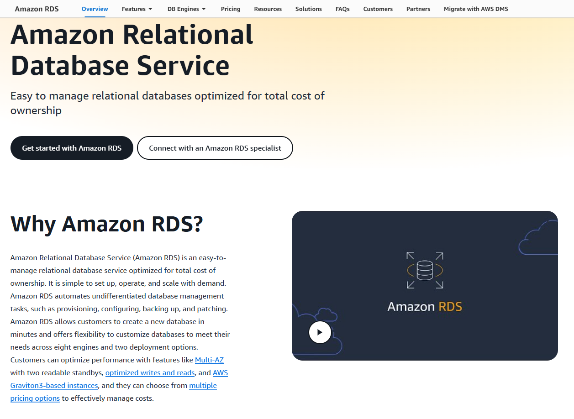This screenshot has height=419, width=574.
Task: Navigate to the Resources section
Action: [268, 9]
